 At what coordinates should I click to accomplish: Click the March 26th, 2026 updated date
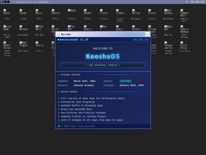(85, 81)
